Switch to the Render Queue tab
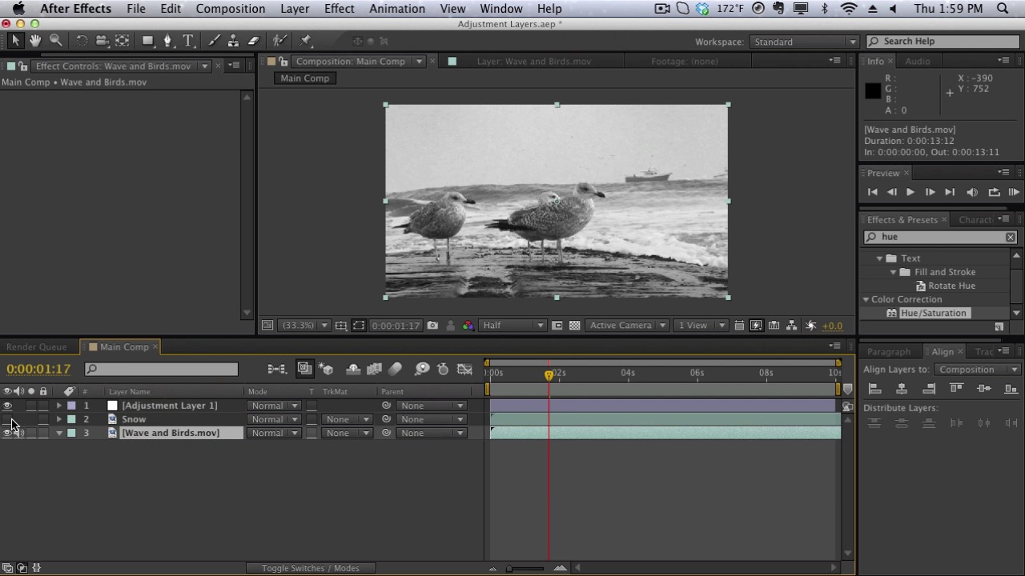The image size is (1025, 576). click(37, 347)
